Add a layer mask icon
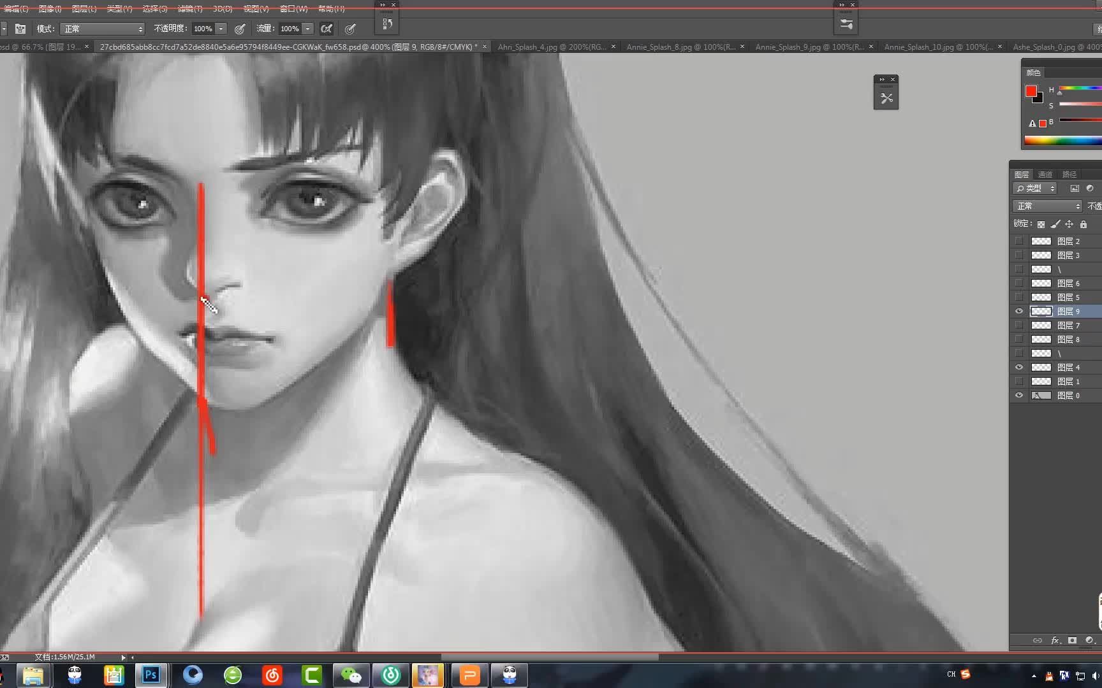 click(x=1073, y=640)
